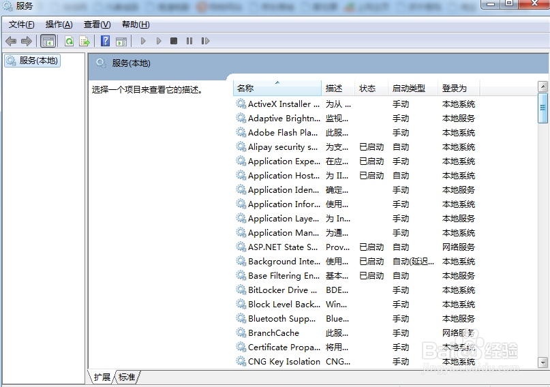Switch to the 扩展 tab
Viewport: 550px width, 387px height.
click(x=102, y=377)
